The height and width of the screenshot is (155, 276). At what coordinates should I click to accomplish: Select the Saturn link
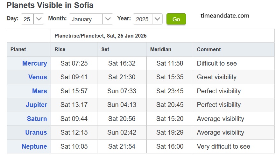click(37, 119)
